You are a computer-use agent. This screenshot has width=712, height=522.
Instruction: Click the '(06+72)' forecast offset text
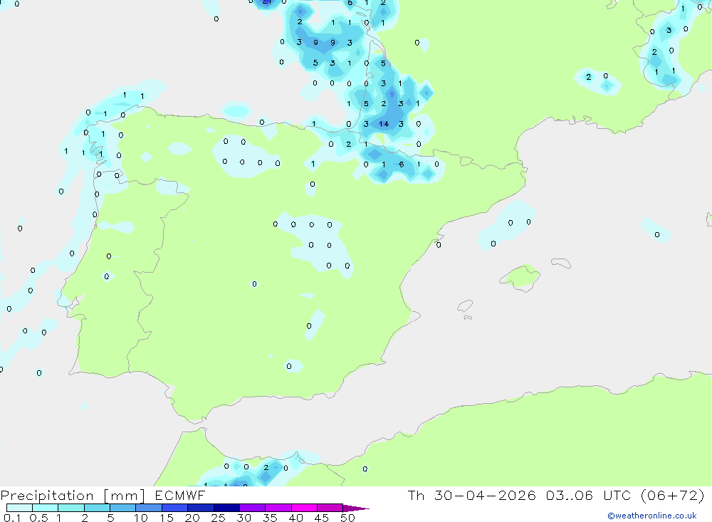[x=673, y=495]
